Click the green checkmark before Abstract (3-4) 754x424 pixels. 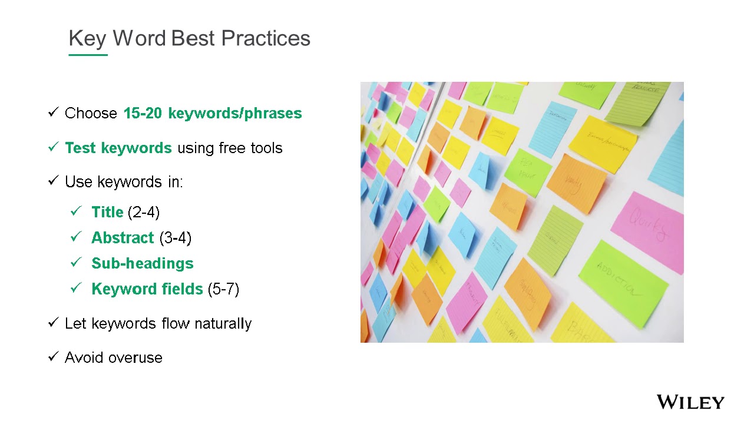(x=75, y=237)
